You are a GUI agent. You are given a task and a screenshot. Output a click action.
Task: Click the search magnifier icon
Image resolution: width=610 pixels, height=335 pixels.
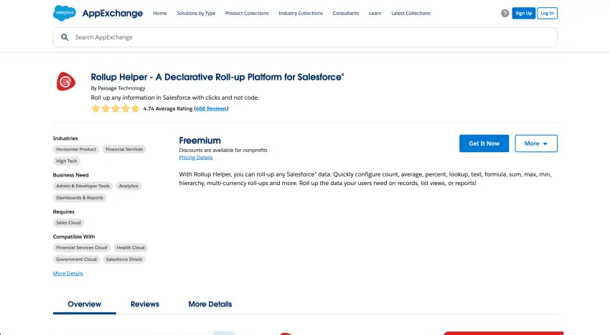(x=65, y=37)
